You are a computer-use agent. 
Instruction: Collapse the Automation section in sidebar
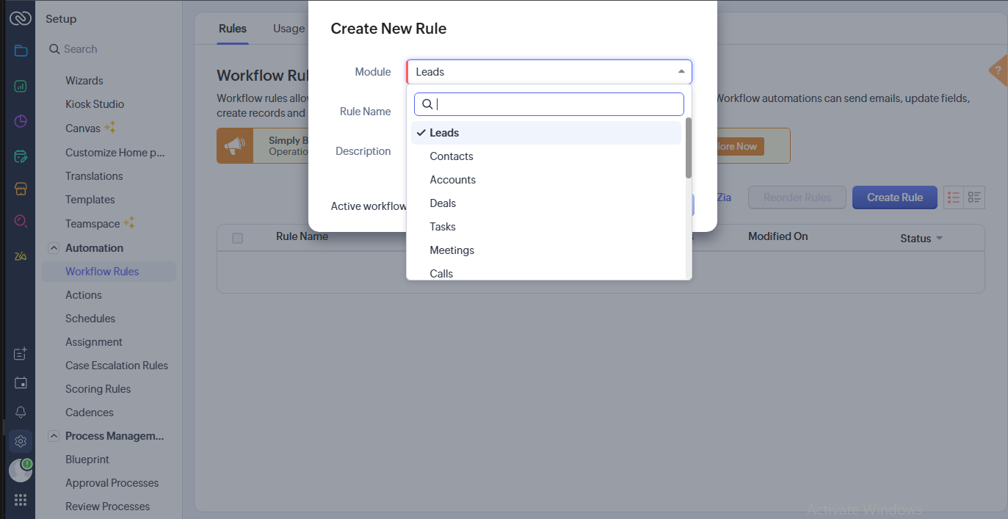54,248
